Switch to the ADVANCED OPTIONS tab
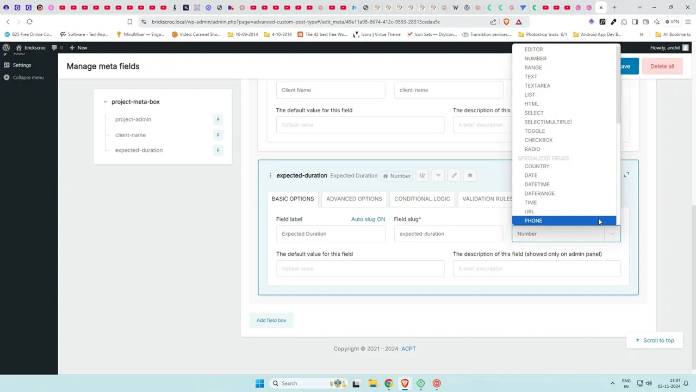This screenshot has height=392, width=696. click(x=354, y=198)
